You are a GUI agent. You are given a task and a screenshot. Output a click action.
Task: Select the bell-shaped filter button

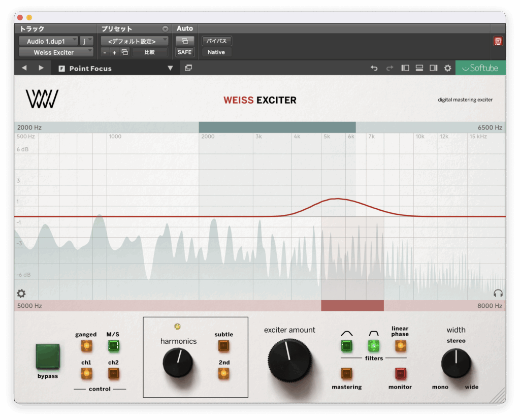pyautogui.click(x=346, y=346)
